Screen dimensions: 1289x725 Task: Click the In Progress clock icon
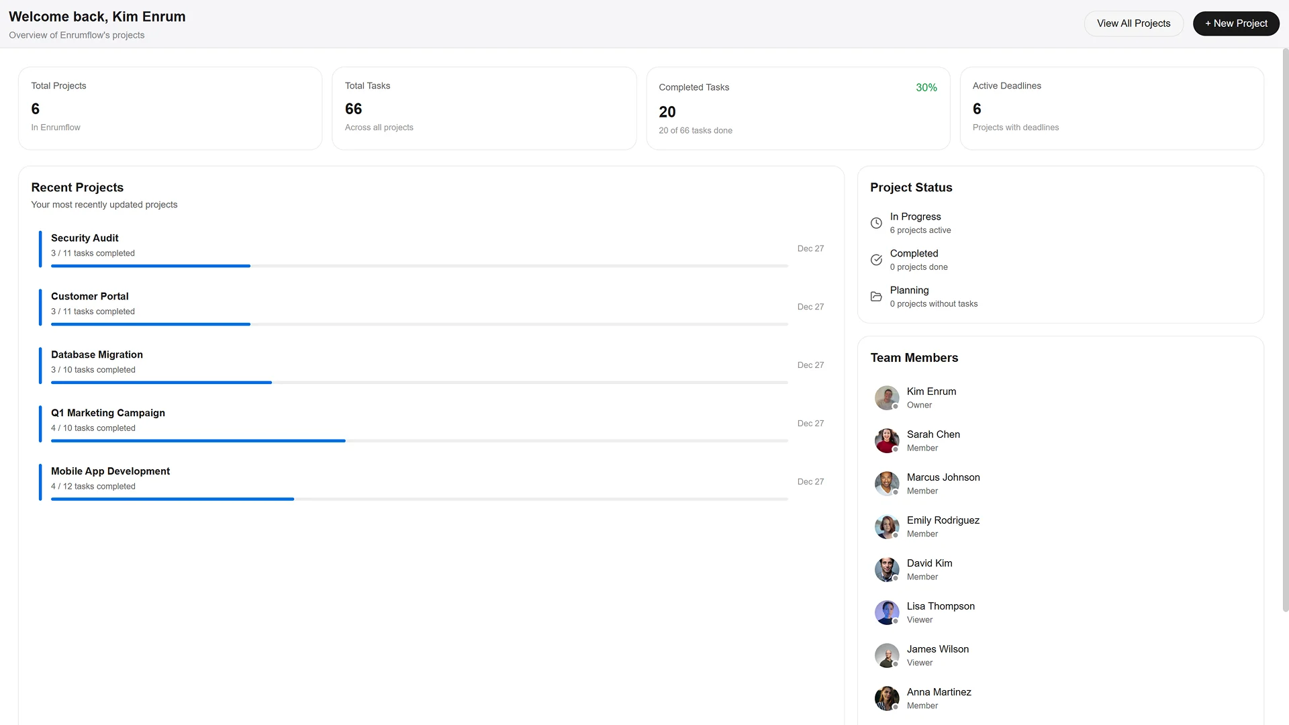(x=876, y=223)
